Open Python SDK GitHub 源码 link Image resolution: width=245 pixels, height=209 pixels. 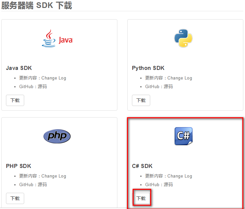point(168,86)
